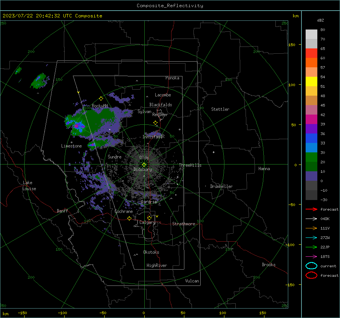This screenshot has height=318, width=340.
Task: Click the red forecast arrow in the legend
Action: click(311, 209)
